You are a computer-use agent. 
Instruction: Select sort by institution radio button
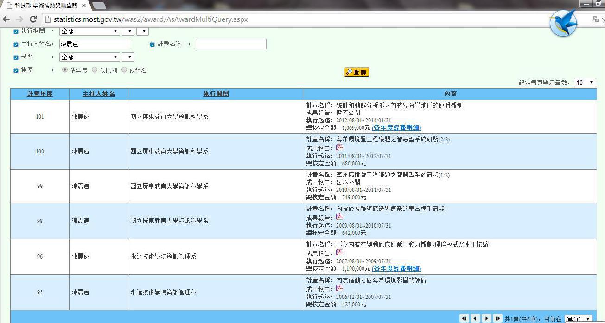click(x=95, y=70)
